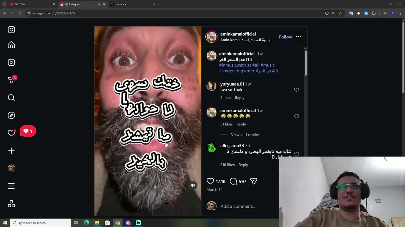Open Chrome three-dot menu
405x227 pixels.
click(x=401, y=13)
